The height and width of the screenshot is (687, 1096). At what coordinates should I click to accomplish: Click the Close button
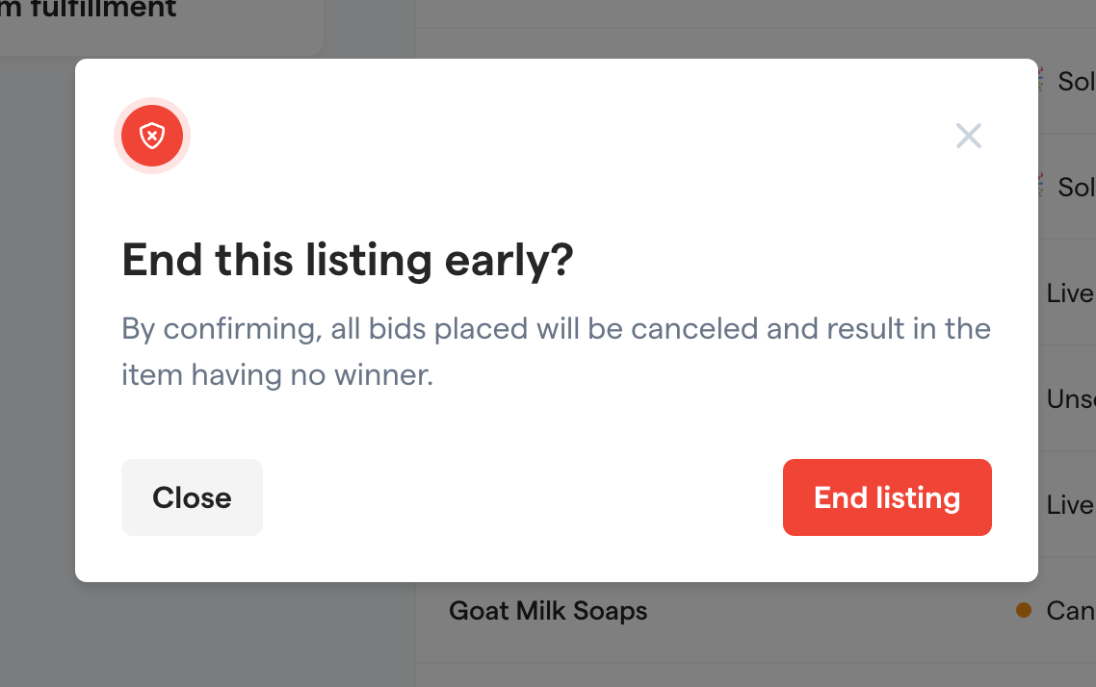(193, 497)
